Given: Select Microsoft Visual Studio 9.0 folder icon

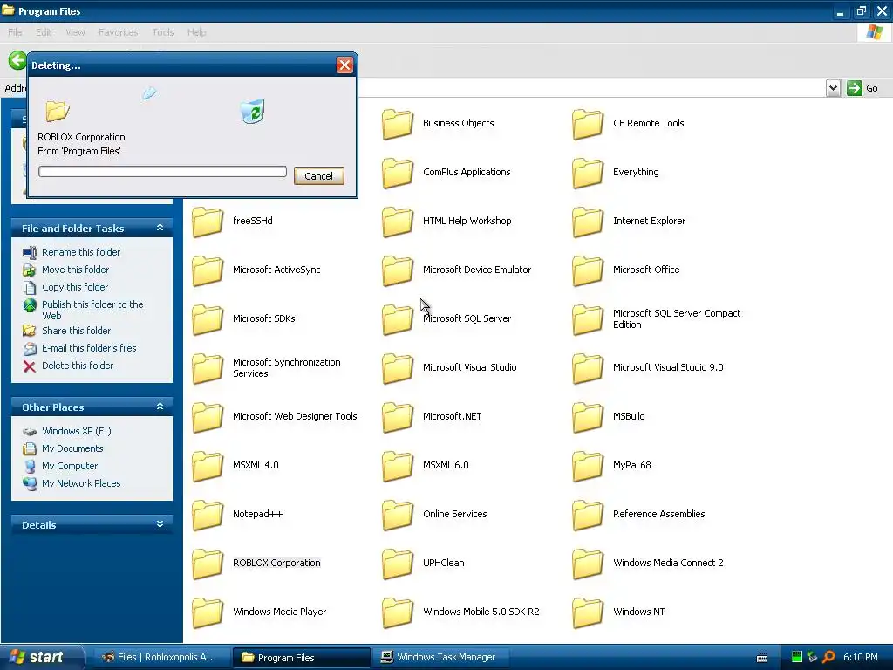Looking at the screenshot, I should click(588, 368).
